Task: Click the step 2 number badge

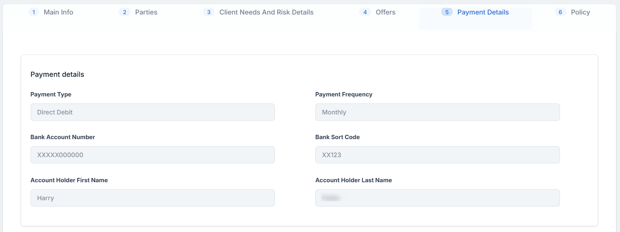Action: point(124,12)
